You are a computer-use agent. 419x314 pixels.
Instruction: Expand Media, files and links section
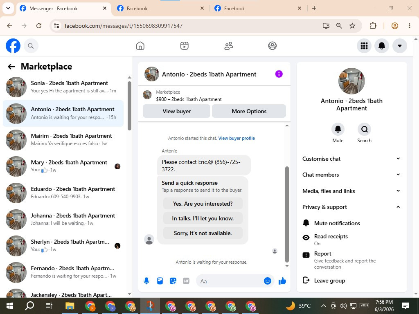[x=351, y=191]
